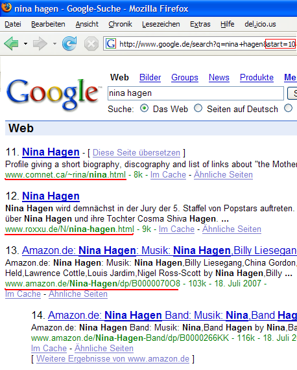Click the Stop loading icon
The width and height of the screenshot is (297, 370).
[91, 43]
